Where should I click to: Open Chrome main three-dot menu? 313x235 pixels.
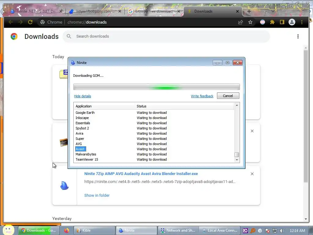pos(302,22)
